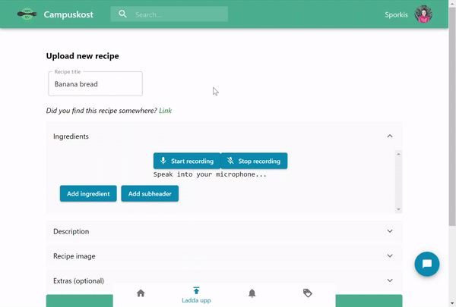The image size is (456, 307).
Task: Click Add subheader button
Action: (150, 193)
